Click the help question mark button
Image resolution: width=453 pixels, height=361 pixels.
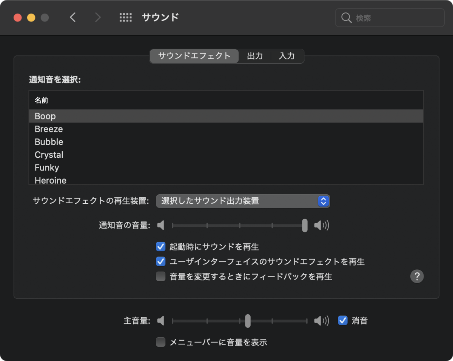(417, 277)
